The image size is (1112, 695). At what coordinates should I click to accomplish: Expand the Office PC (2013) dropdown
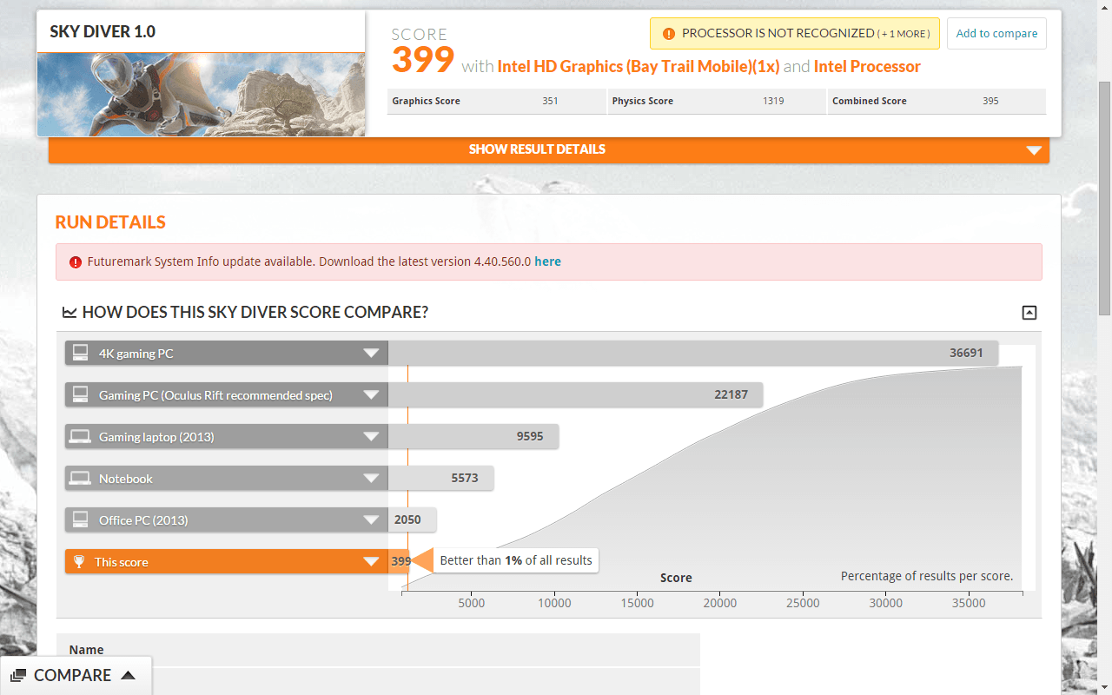(372, 520)
